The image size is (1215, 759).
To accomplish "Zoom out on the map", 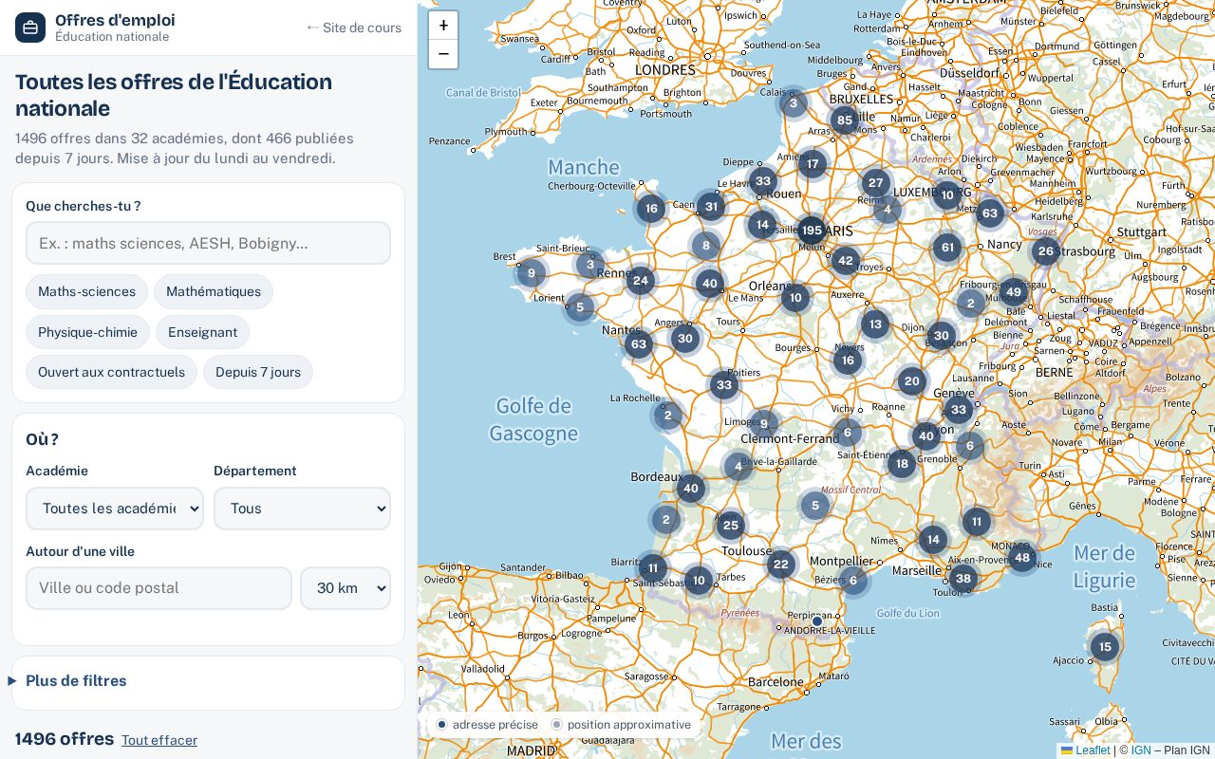I will click(x=443, y=54).
